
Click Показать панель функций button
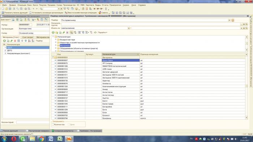click(x=14, y=13)
